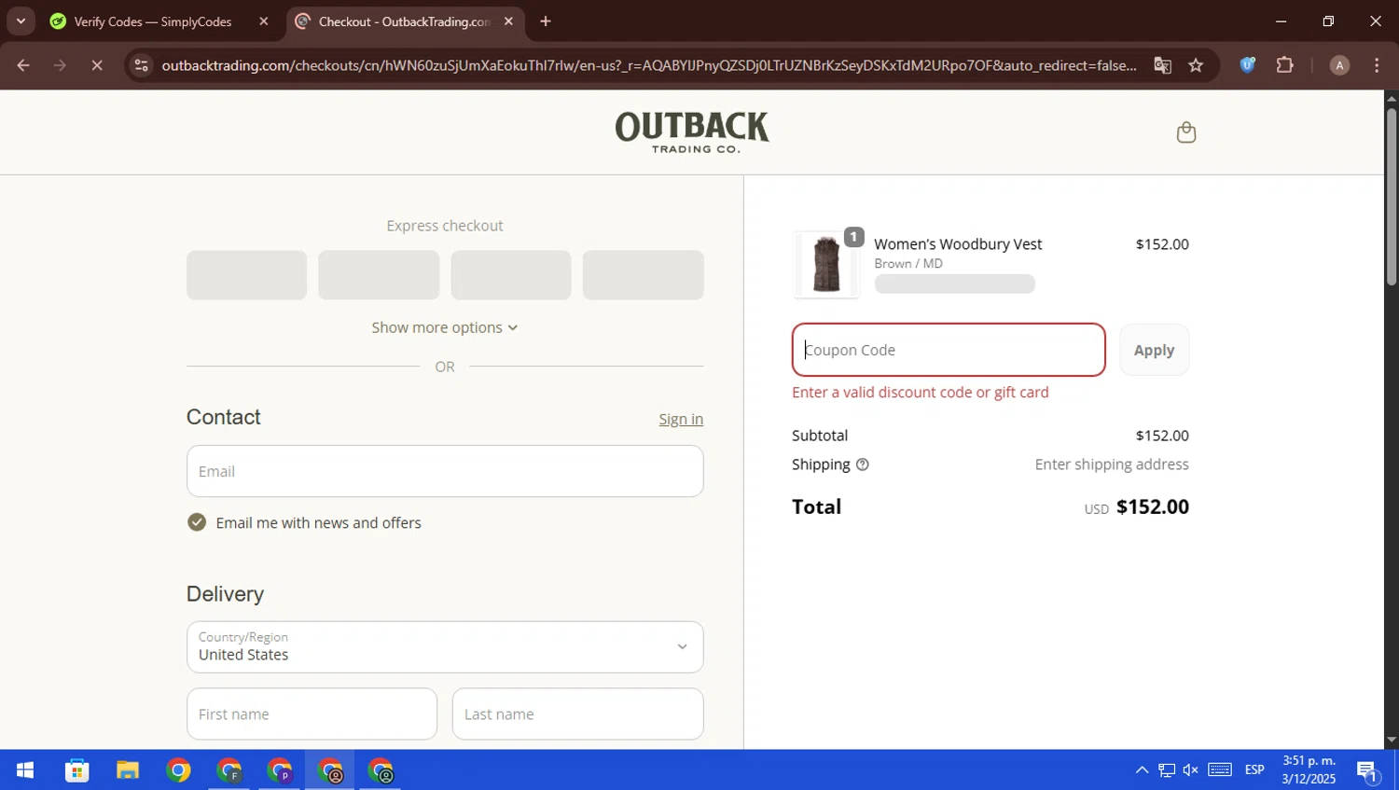The height and width of the screenshot is (790, 1399).
Task: Select first express checkout placeholder button
Action: click(246, 275)
